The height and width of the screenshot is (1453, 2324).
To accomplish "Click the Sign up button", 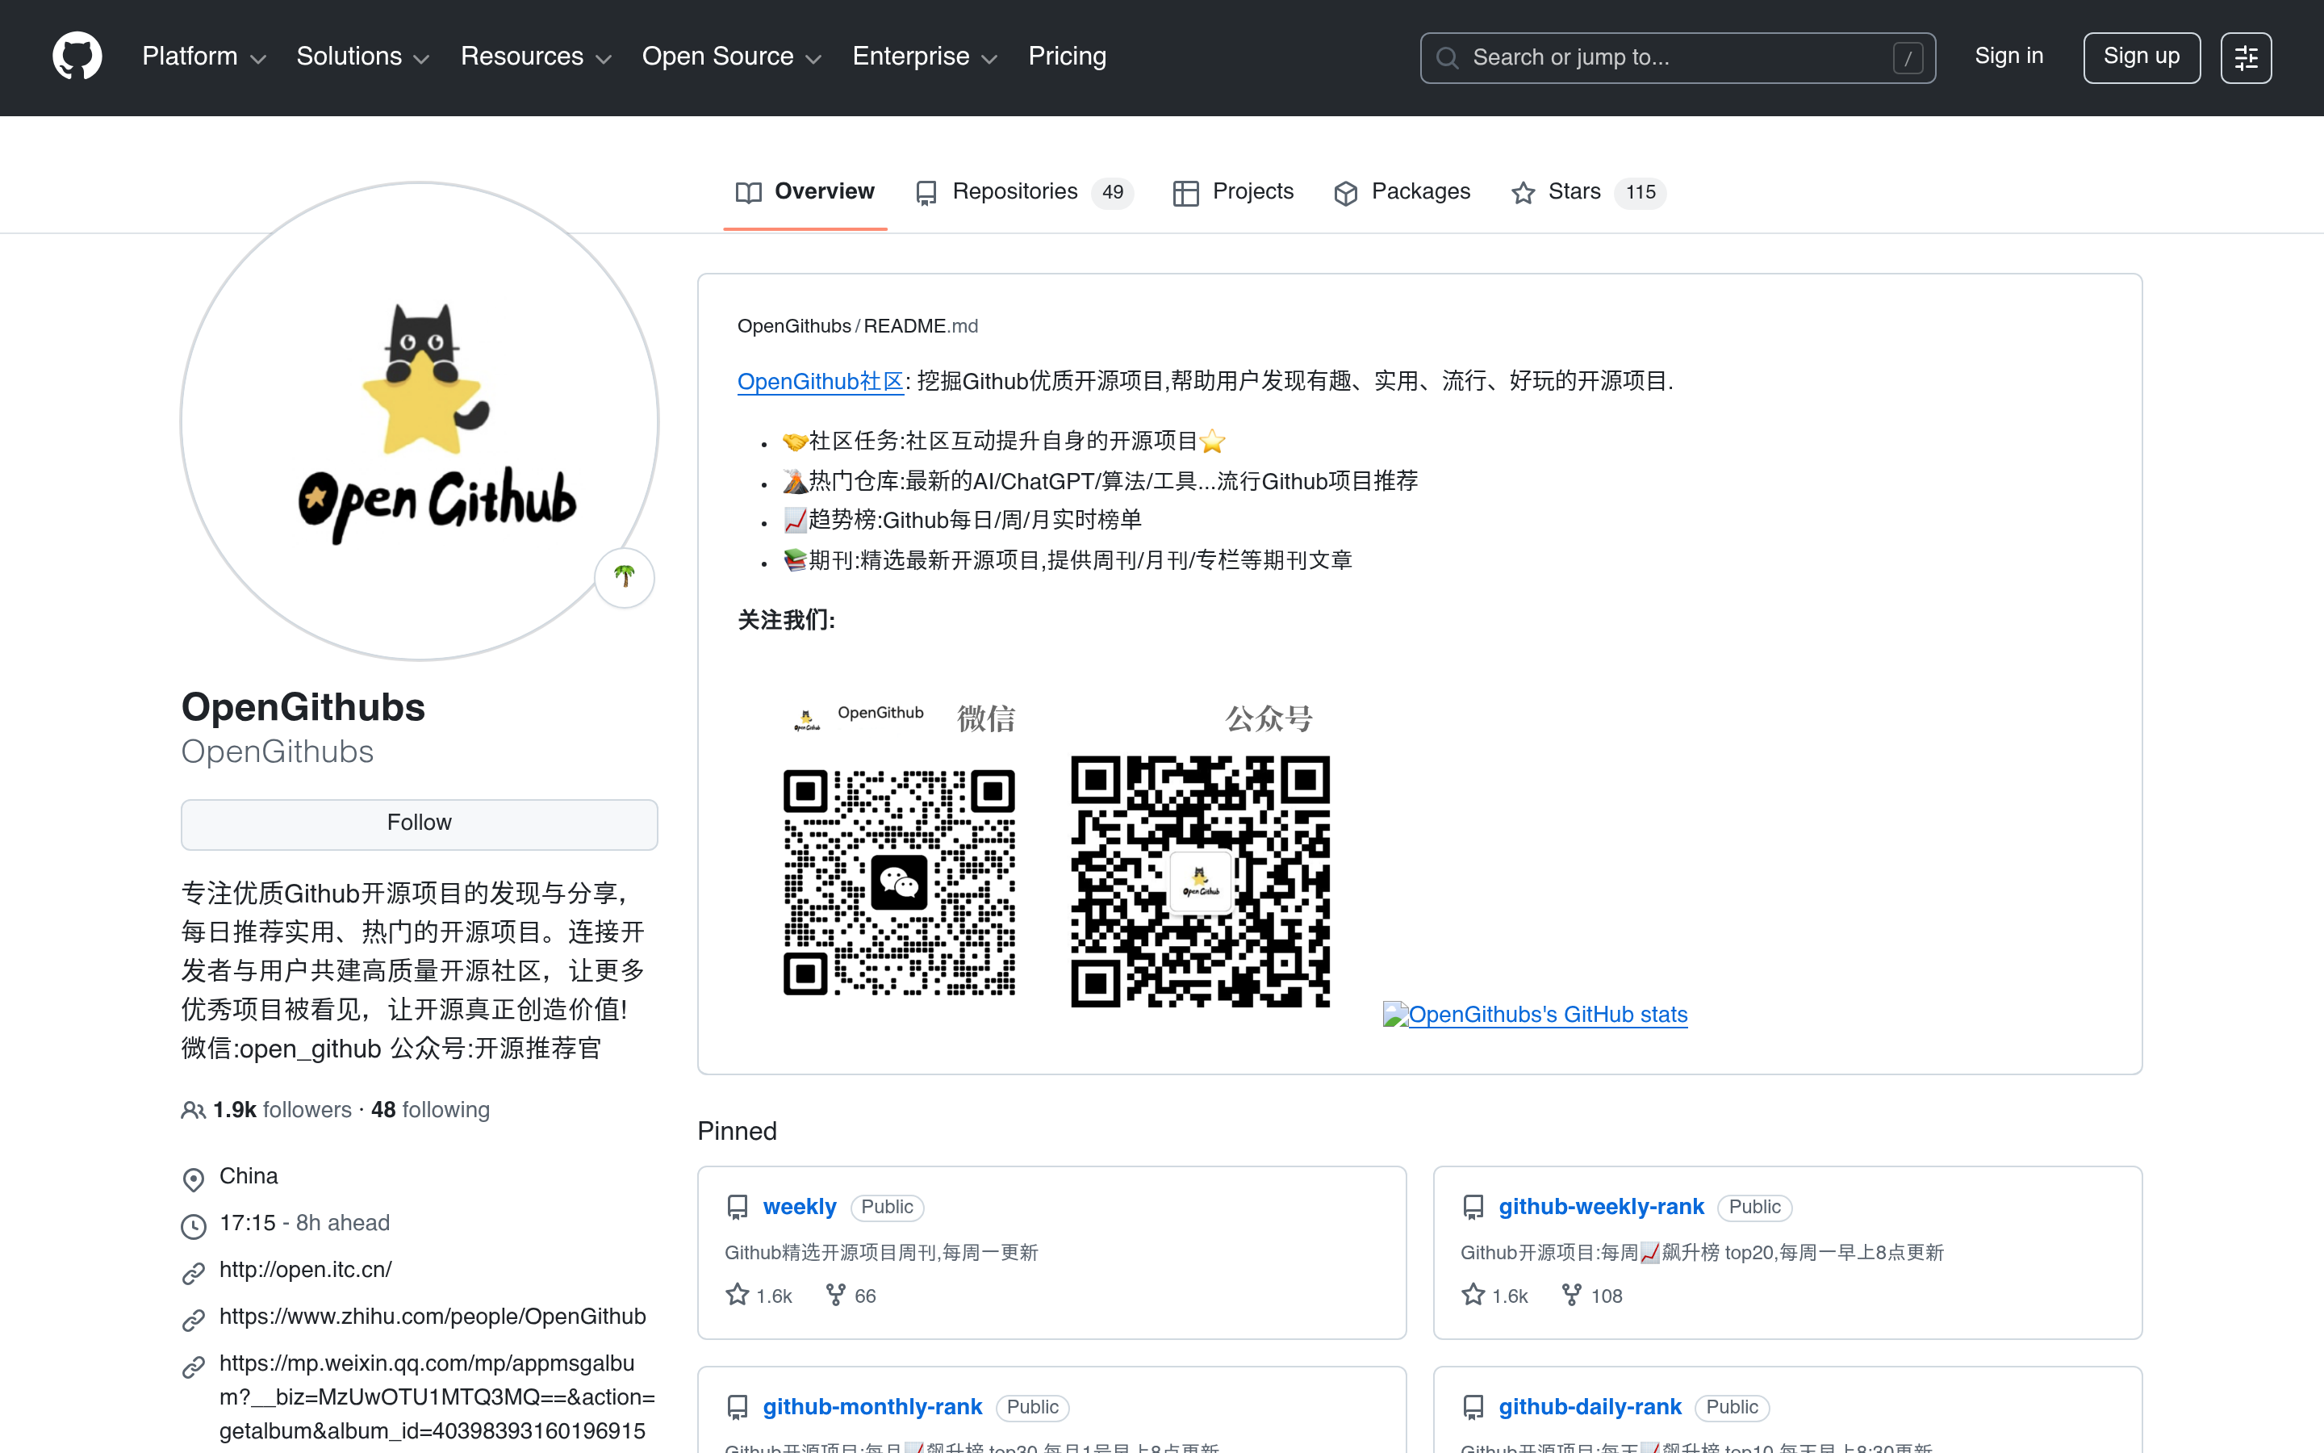I will 2142,57.
